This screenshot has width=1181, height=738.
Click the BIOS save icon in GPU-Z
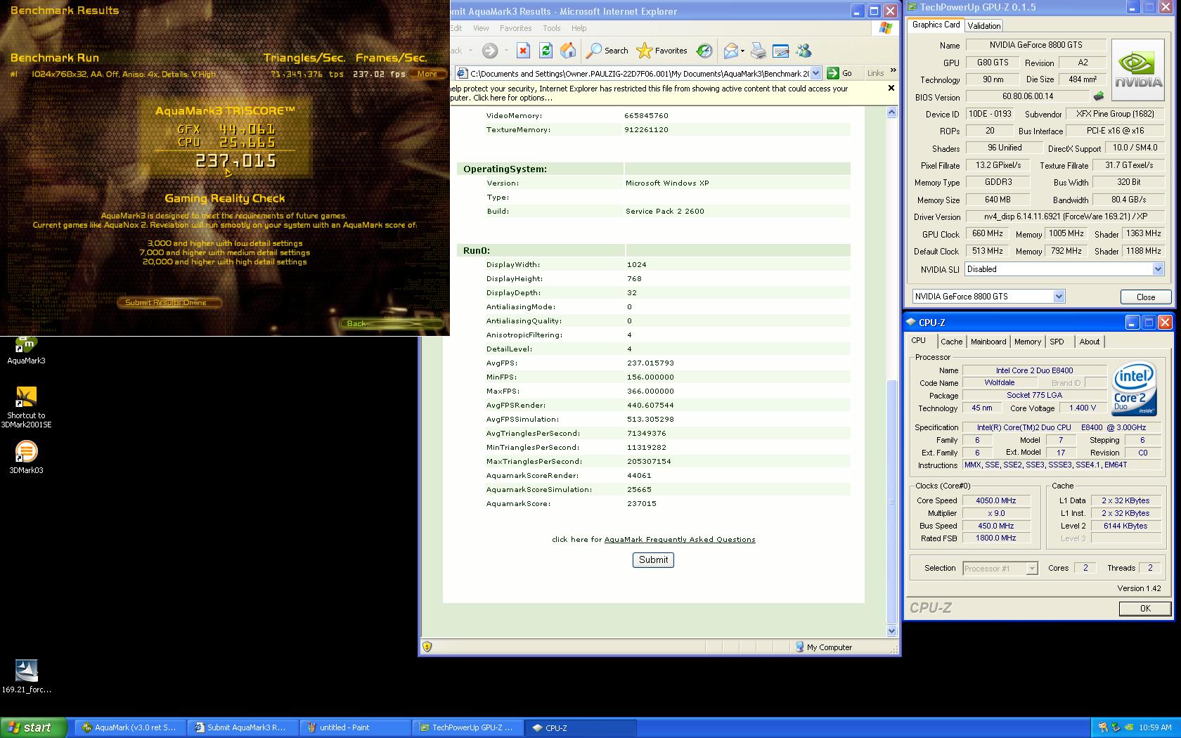[x=1099, y=96]
